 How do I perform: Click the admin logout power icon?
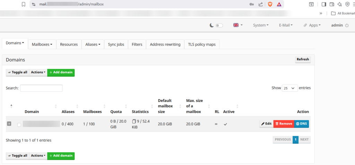[x=347, y=25]
